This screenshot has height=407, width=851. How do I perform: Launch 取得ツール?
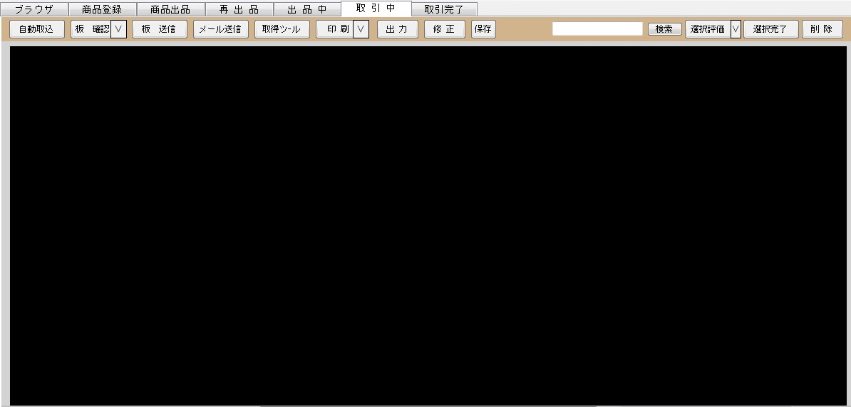tap(282, 29)
